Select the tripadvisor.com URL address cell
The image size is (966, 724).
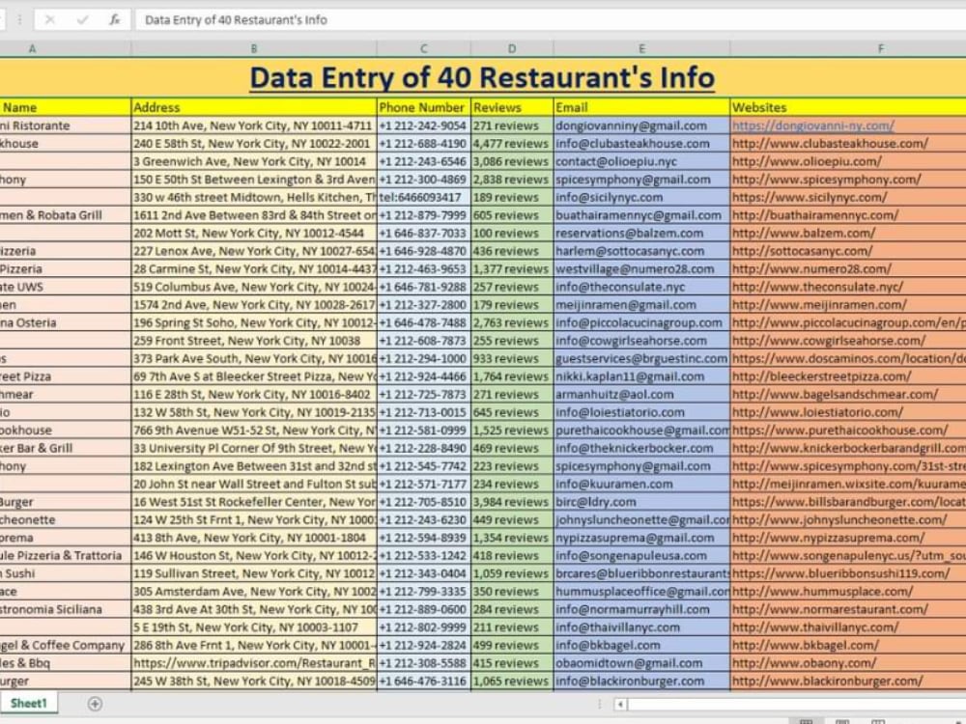[254, 663]
